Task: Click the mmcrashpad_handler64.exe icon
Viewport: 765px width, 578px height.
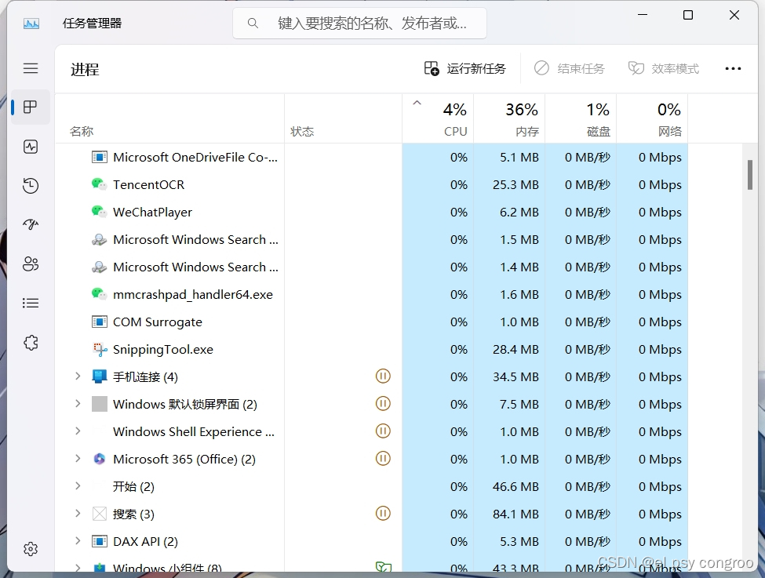Action: 99,294
